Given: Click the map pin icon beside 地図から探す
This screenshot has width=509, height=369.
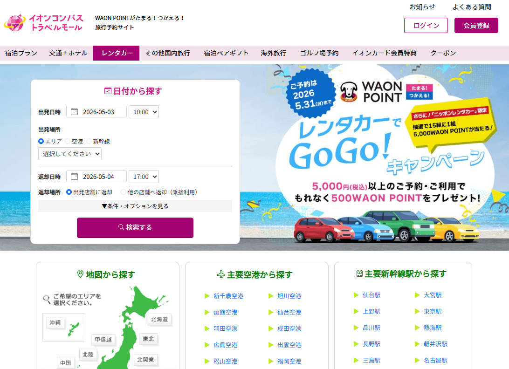Looking at the screenshot, I should point(80,274).
